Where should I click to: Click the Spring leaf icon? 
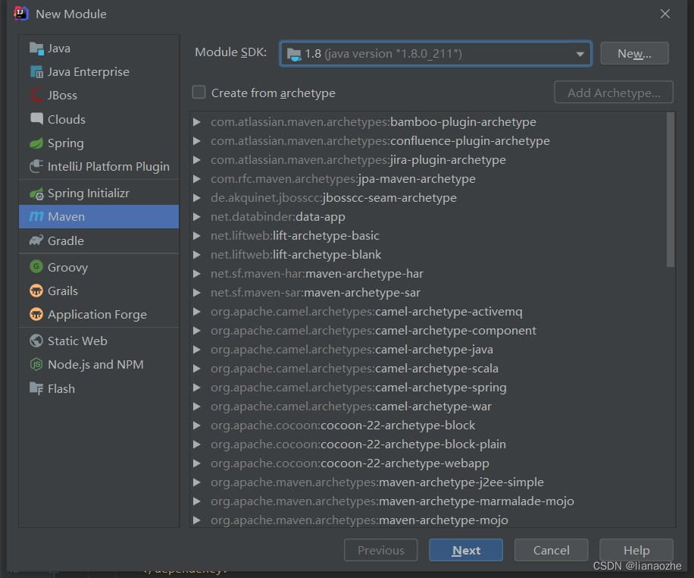[36, 143]
